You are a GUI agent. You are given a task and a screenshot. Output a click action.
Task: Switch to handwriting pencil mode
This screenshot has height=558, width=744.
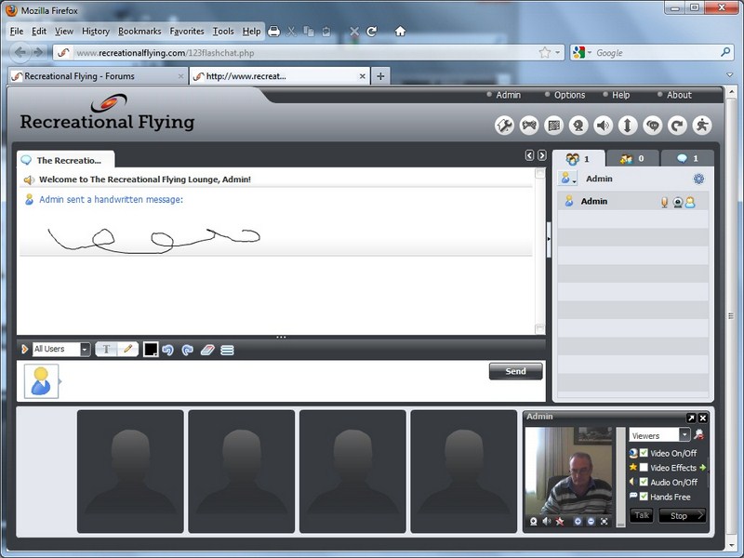127,350
